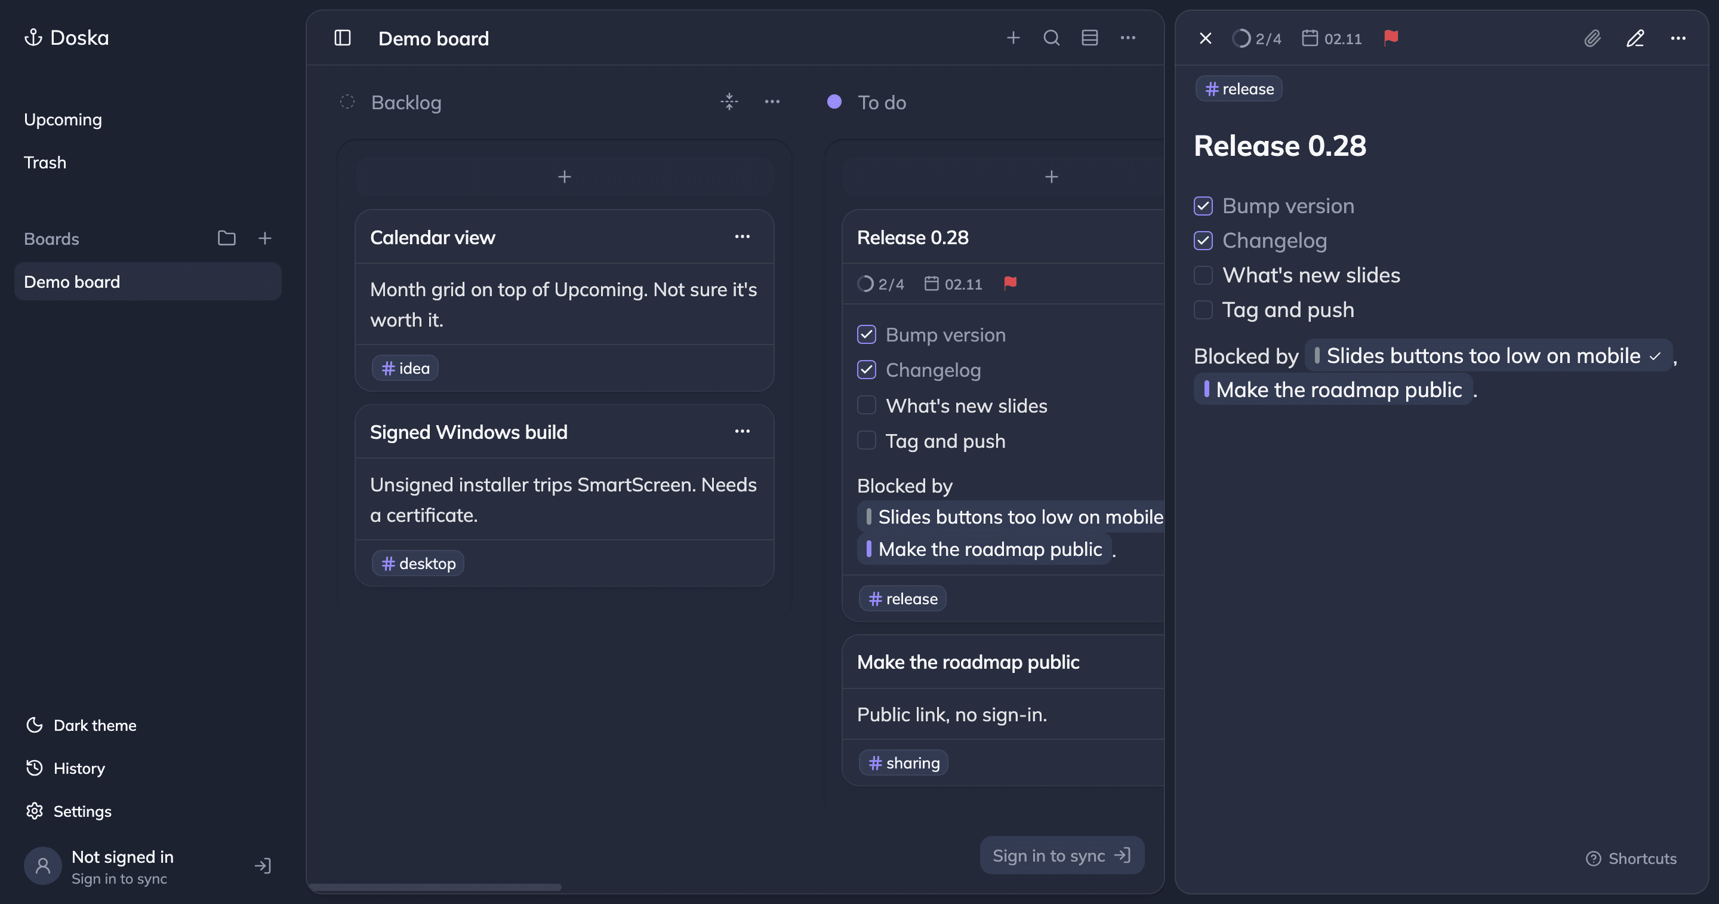Toggle Bump version checkbox on board card
The height and width of the screenshot is (904, 1719).
click(x=866, y=334)
